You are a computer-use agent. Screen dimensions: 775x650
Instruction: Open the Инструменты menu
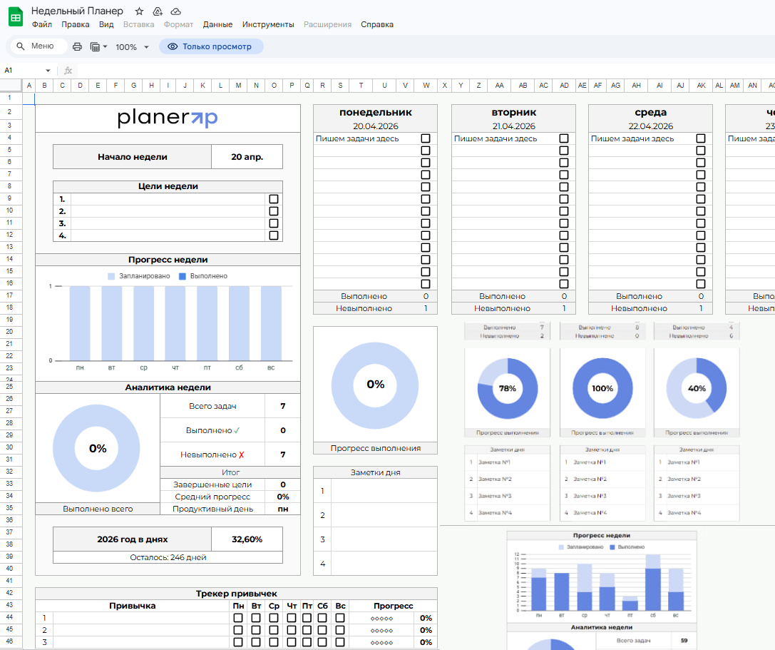click(268, 24)
